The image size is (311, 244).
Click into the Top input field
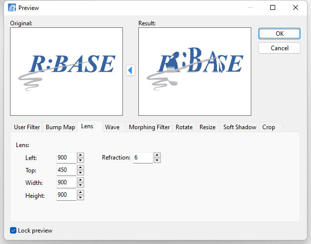(x=66, y=170)
